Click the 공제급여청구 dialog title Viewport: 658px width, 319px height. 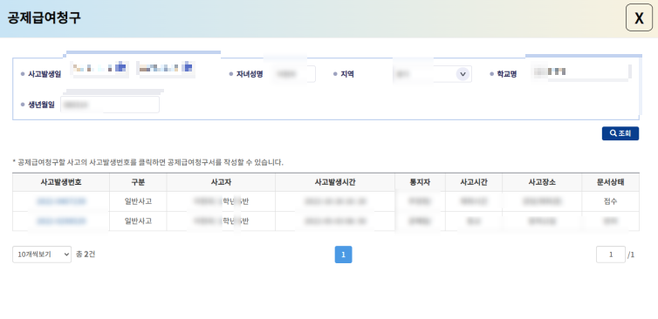[x=45, y=17]
